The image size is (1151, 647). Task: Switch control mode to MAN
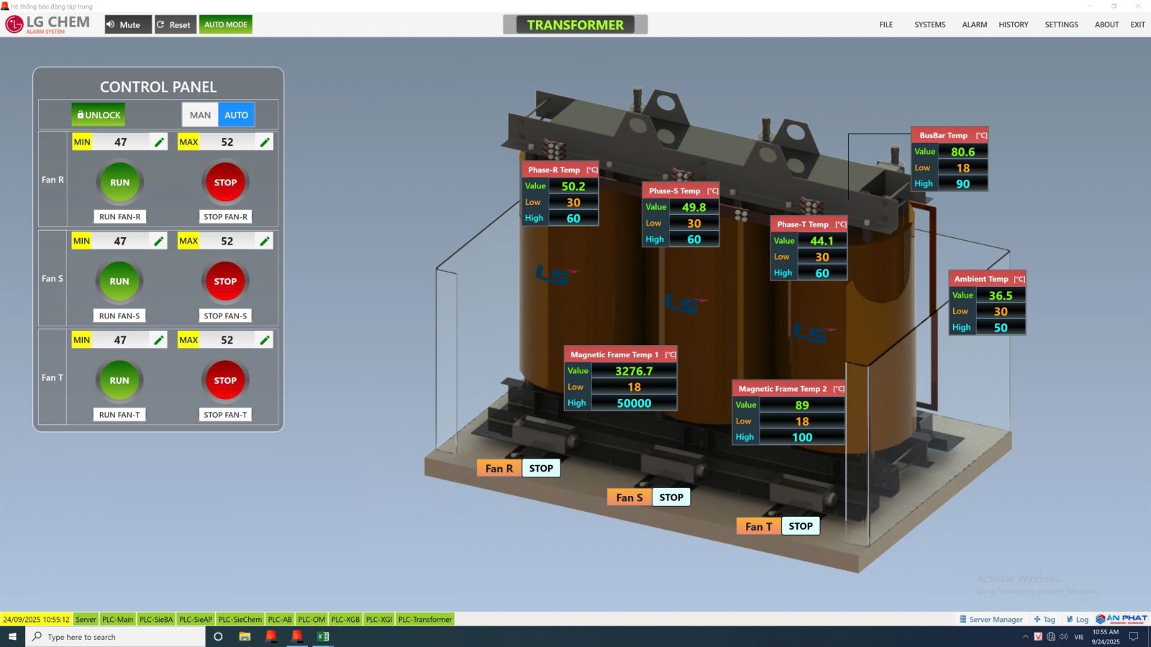200,115
